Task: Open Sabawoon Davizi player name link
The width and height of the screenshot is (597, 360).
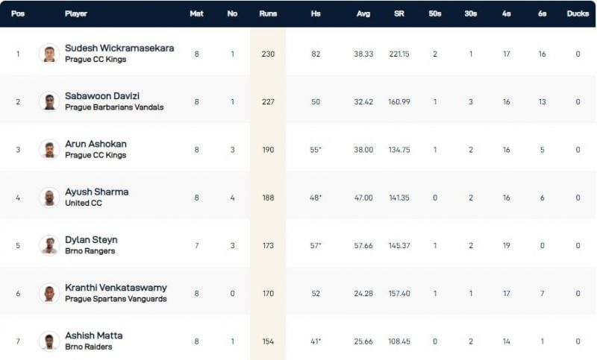Action: [x=102, y=96]
